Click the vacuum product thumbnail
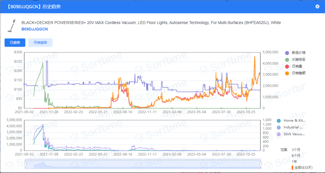The image size is (325, 173). (12, 26)
